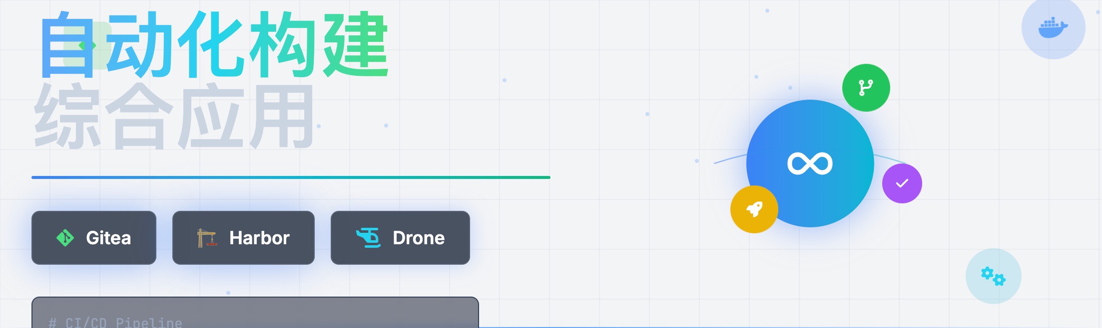Click the Harbor button
Viewport: 1102px width, 328px height.
243,238
